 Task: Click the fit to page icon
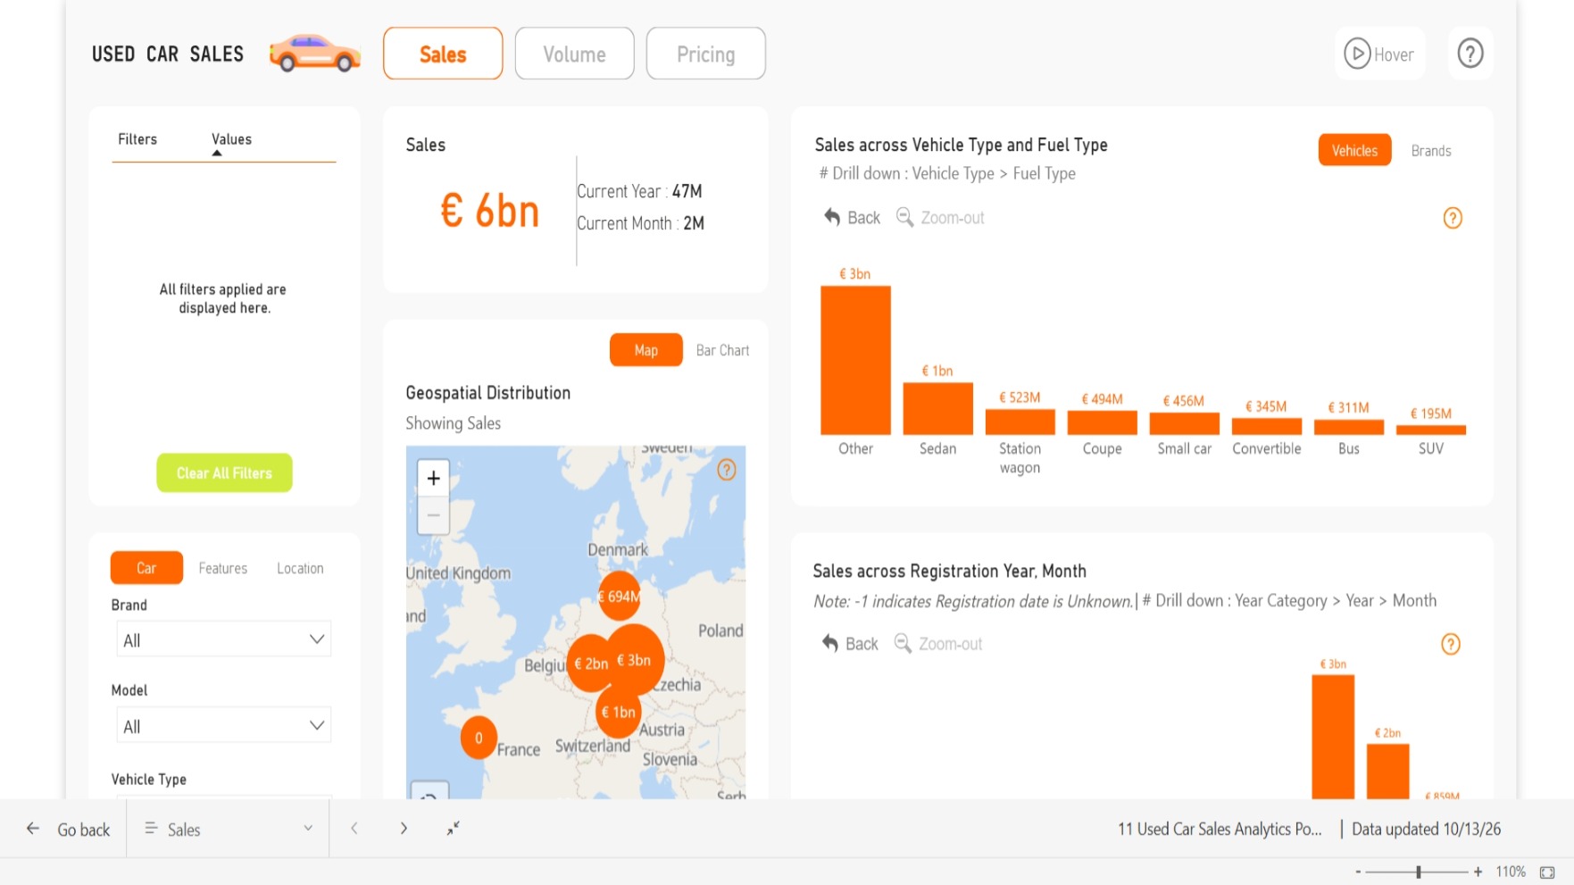1547,872
